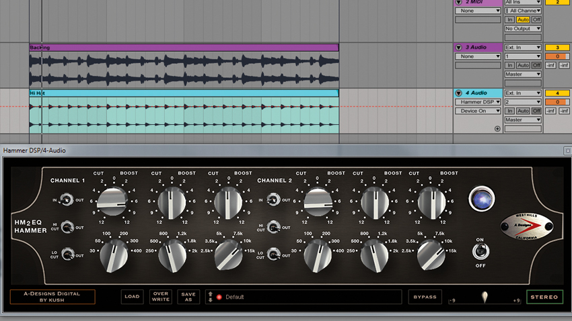The width and height of the screenshot is (572, 321).
Task: Click the output gain -9 to +9 slider
Action: 485,298
